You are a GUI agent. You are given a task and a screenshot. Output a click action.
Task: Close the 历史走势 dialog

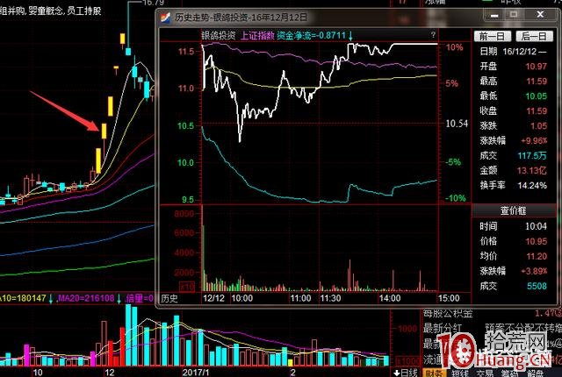point(540,15)
